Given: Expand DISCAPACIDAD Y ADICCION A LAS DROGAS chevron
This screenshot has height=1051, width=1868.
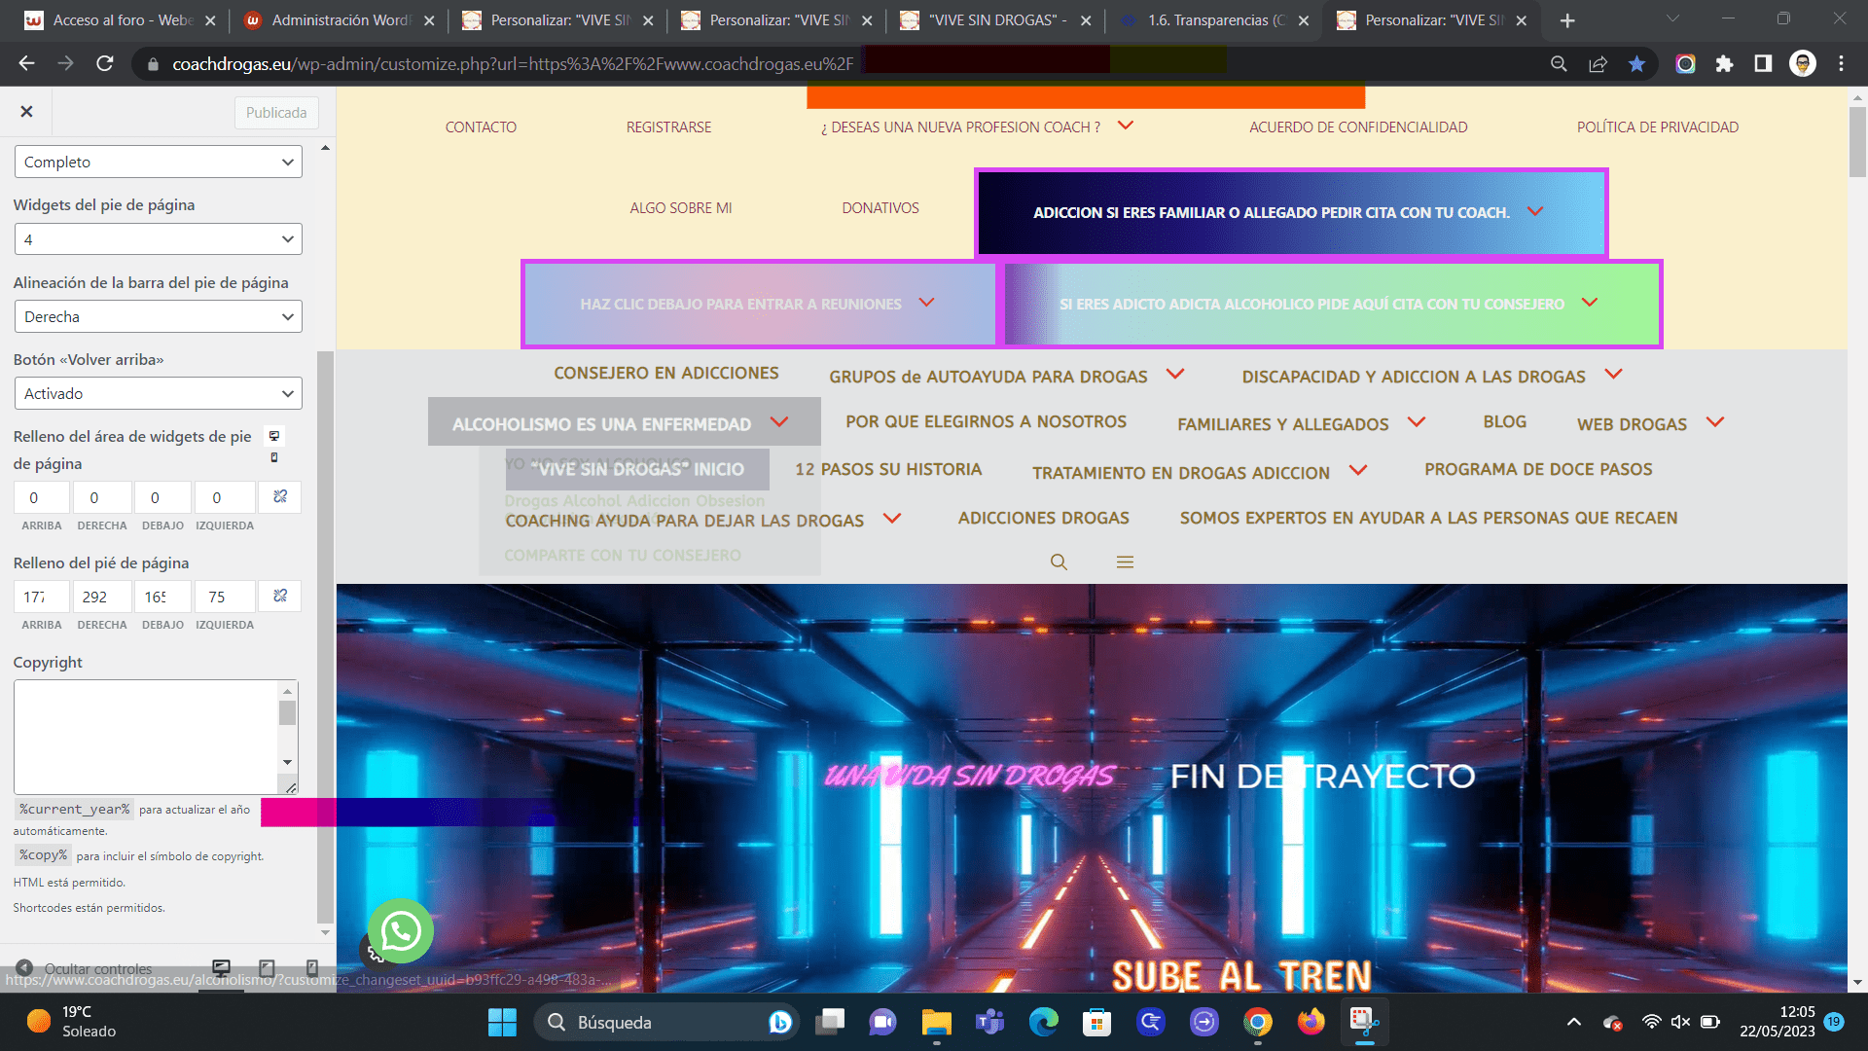Looking at the screenshot, I should point(1614,374).
